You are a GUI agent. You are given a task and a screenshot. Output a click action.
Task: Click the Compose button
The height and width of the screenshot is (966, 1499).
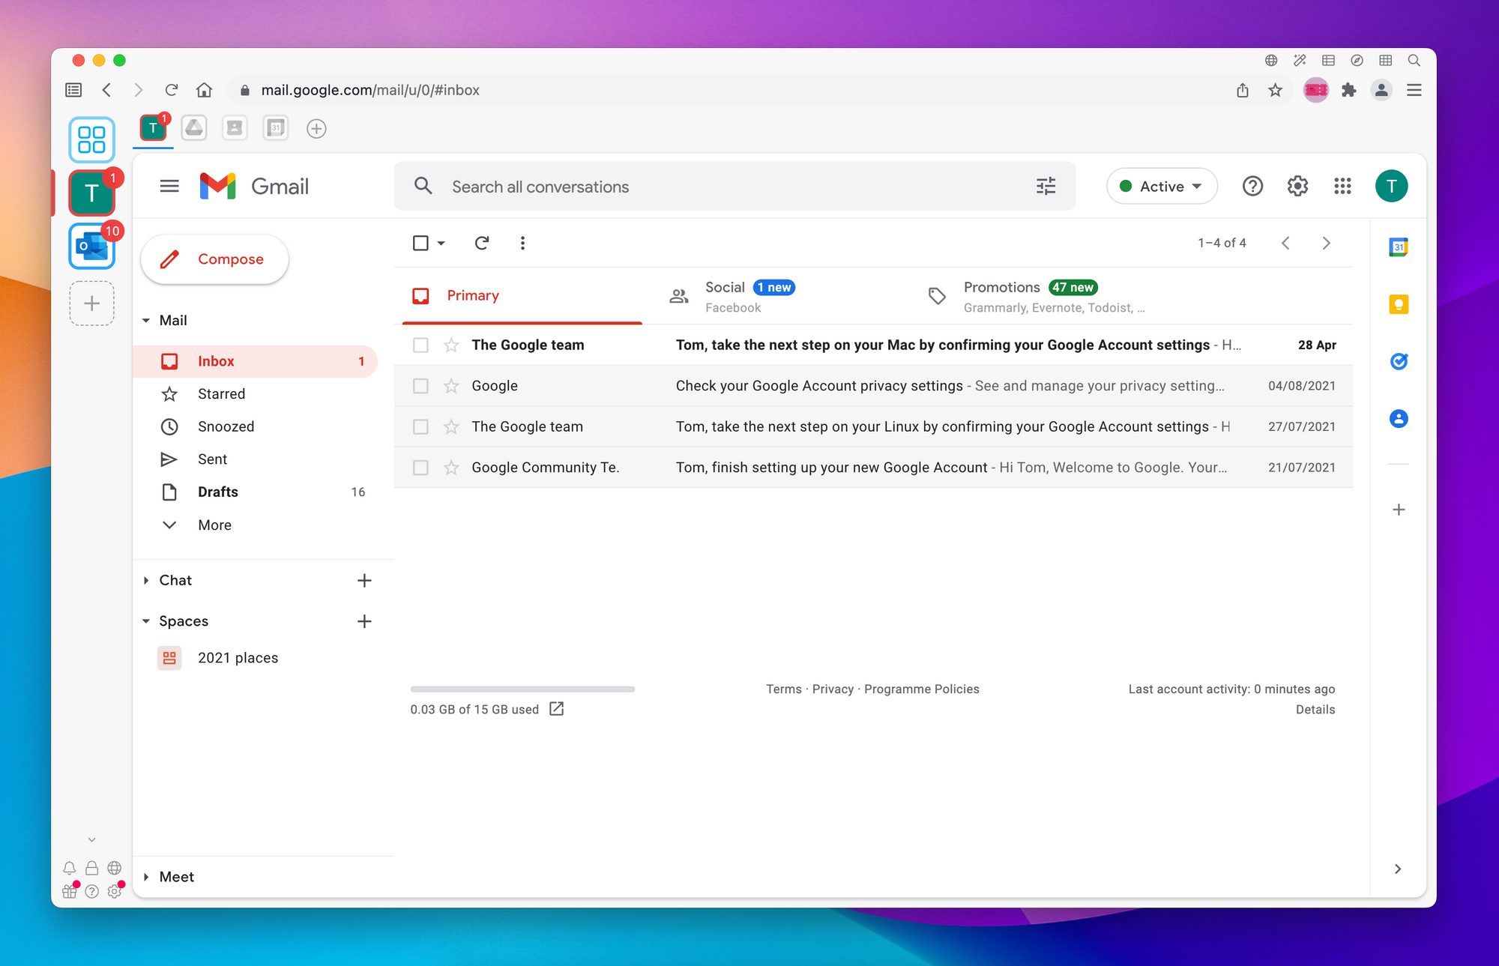(x=214, y=259)
